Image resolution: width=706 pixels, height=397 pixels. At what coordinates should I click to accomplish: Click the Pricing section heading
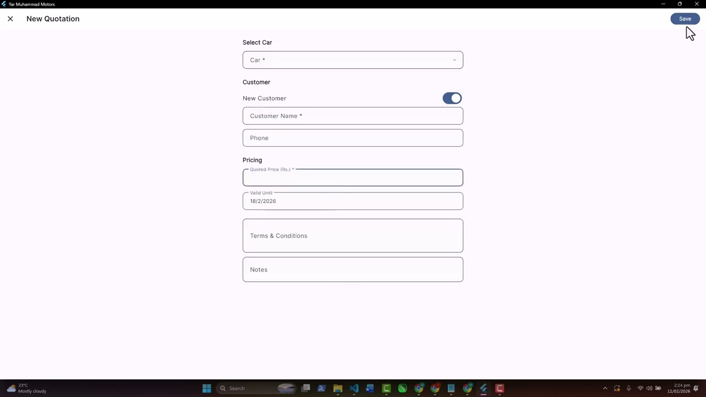point(252,160)
